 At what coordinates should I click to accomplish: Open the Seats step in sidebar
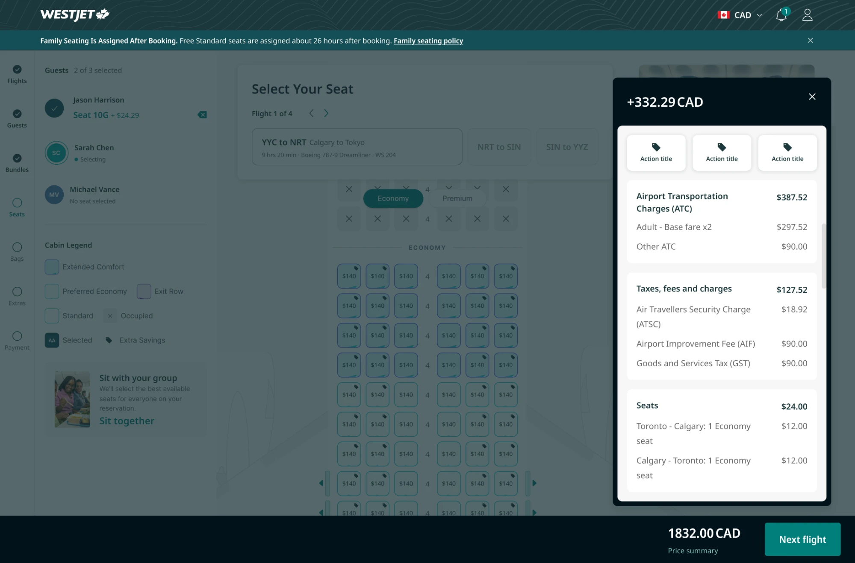click(x=17, y=207)
